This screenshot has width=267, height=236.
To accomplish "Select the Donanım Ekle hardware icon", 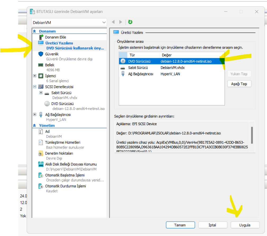I will 41,37.
